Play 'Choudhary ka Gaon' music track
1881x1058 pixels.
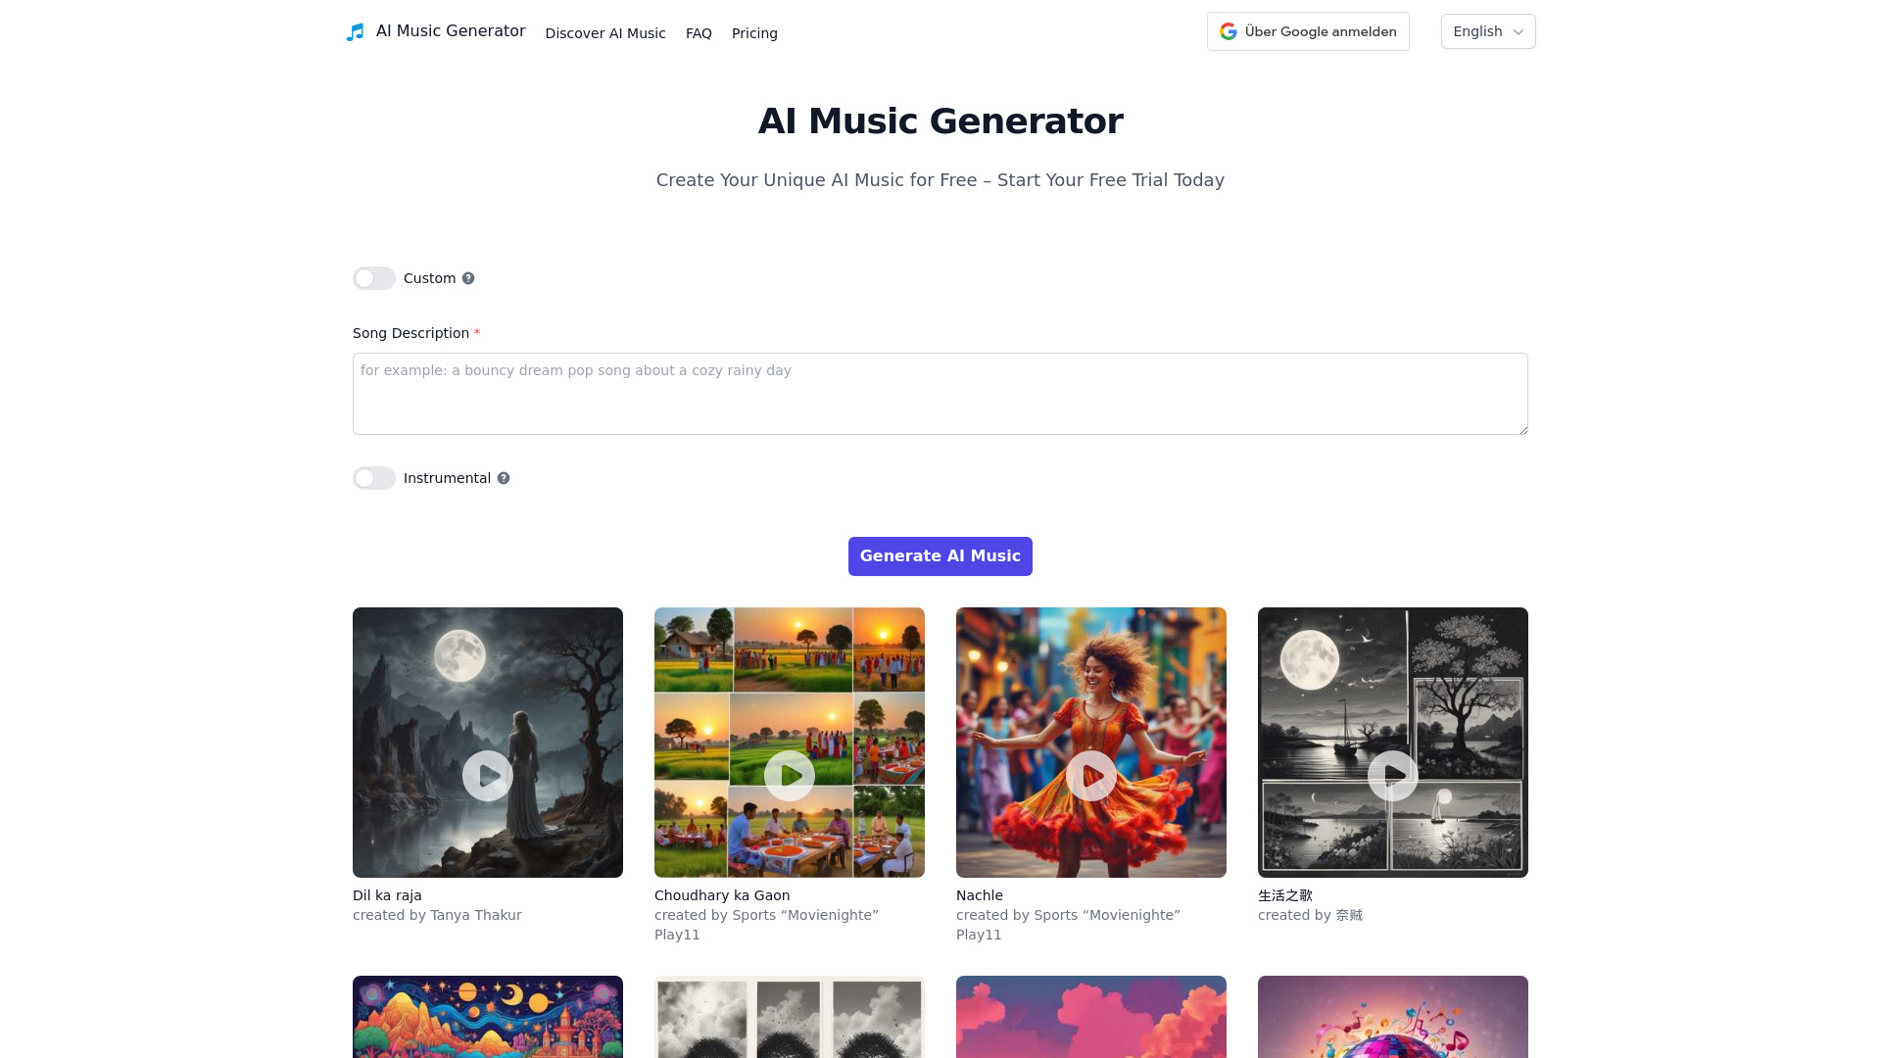(790, 774)
